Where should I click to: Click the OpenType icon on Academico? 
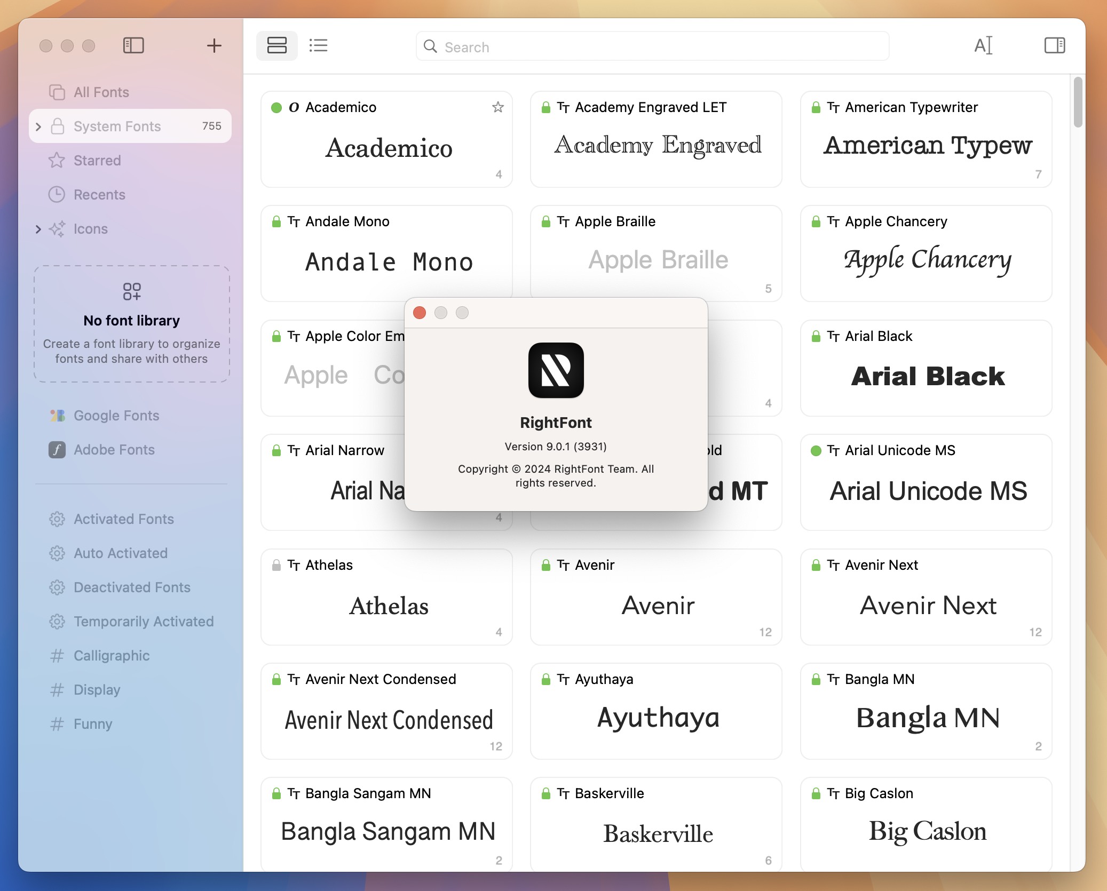[294, 107]
